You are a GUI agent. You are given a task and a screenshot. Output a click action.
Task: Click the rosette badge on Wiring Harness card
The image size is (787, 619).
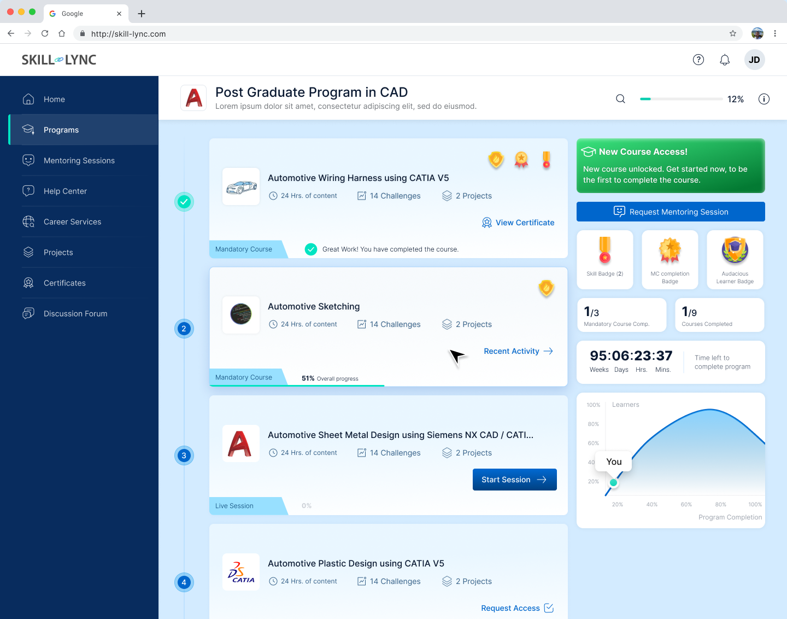[521, 160]
